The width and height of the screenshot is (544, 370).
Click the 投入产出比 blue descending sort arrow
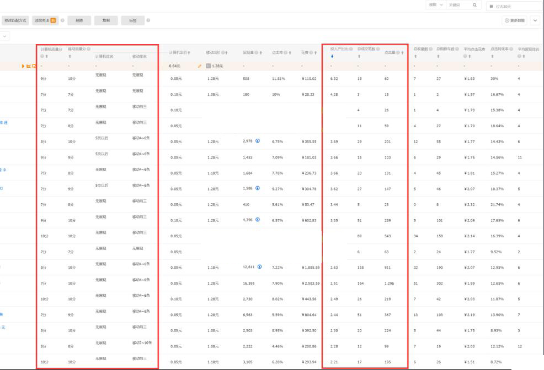coord(332,56)
